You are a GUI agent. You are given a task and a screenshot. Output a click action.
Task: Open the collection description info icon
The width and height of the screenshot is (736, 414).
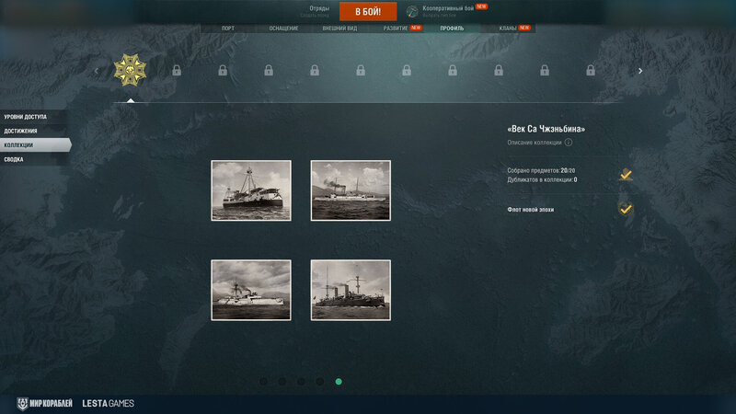click(x=569, y=143)
